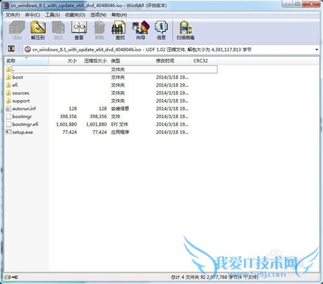Maximize the WinRAR window
Screen dimensions: 323x284
[x=297, y=4]
